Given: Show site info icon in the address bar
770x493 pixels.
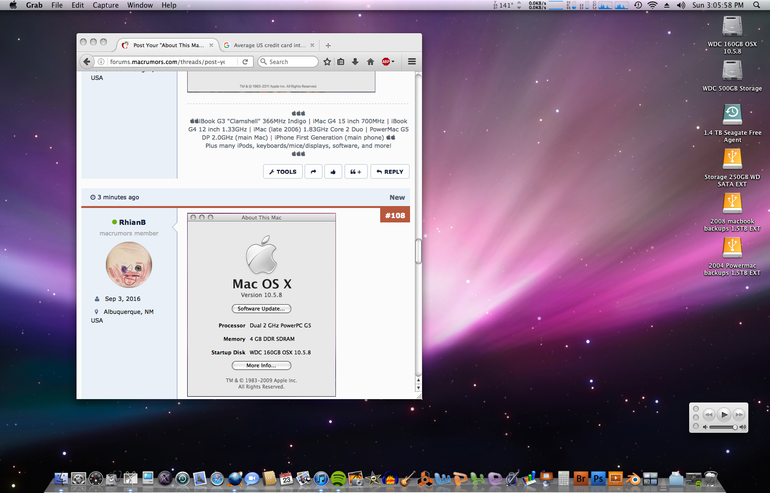Looking at the screenshot, I should 101,62.
